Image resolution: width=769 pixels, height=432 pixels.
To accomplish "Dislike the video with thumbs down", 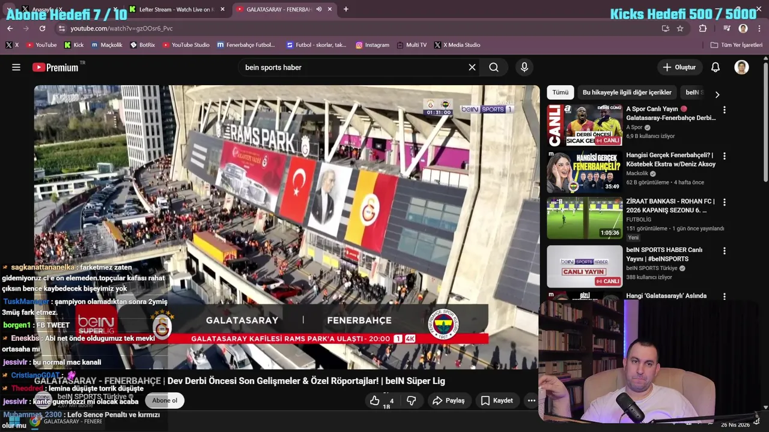I will coord(412,400).
